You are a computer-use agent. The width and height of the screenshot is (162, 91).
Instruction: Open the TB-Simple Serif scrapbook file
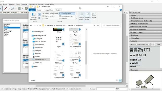pos(59,72)
